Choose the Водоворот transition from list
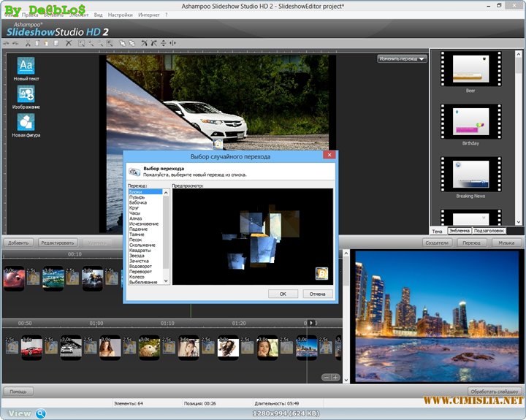Screen dimensions: 526x420 (141, 266)
